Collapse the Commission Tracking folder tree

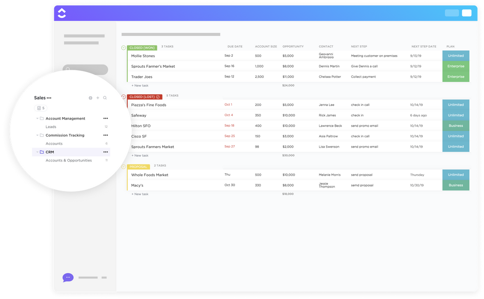click(x=37, y=135)
